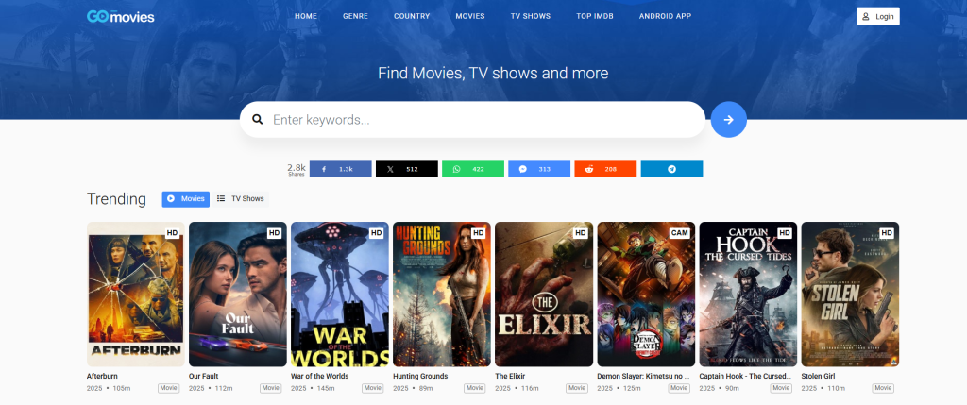This screenshot has height=405, width=967.
Task: Open the Home menu item
Action: pyautogui.click(x=306, y=16)
